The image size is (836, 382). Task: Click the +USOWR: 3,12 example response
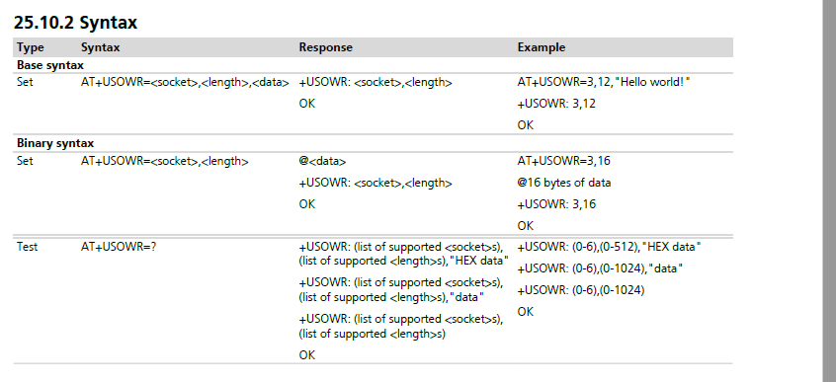coord(556,104)
